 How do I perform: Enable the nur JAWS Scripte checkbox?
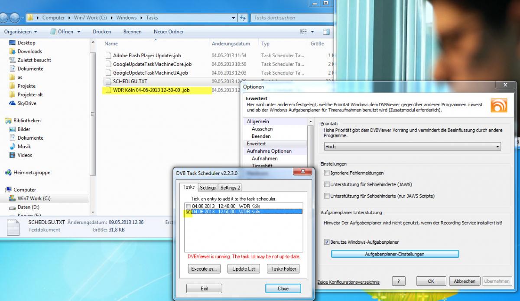pos(327,196)
